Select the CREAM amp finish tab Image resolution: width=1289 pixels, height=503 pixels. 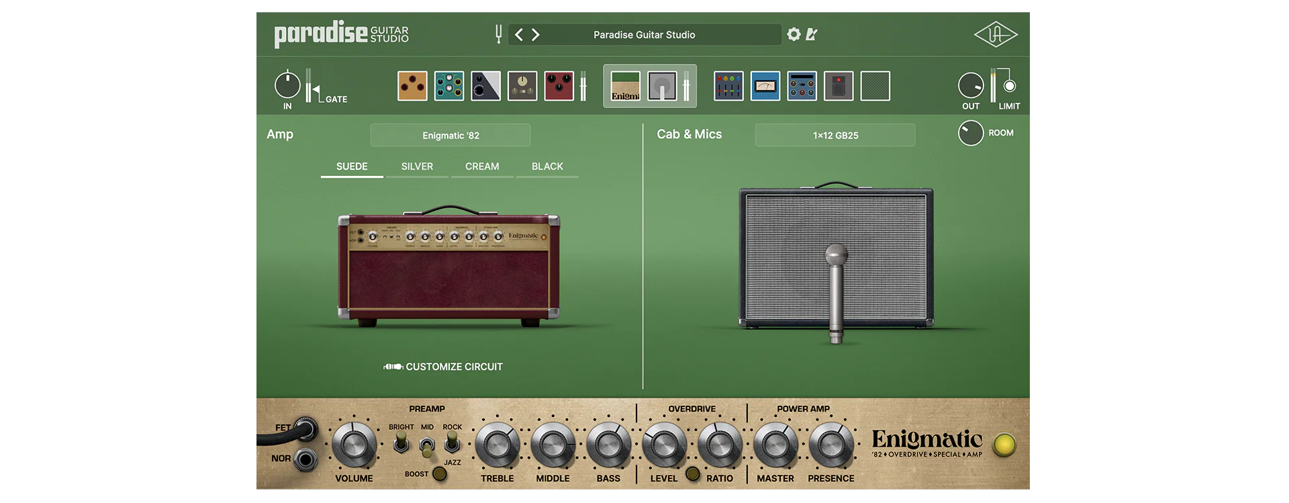click(482, 167)
